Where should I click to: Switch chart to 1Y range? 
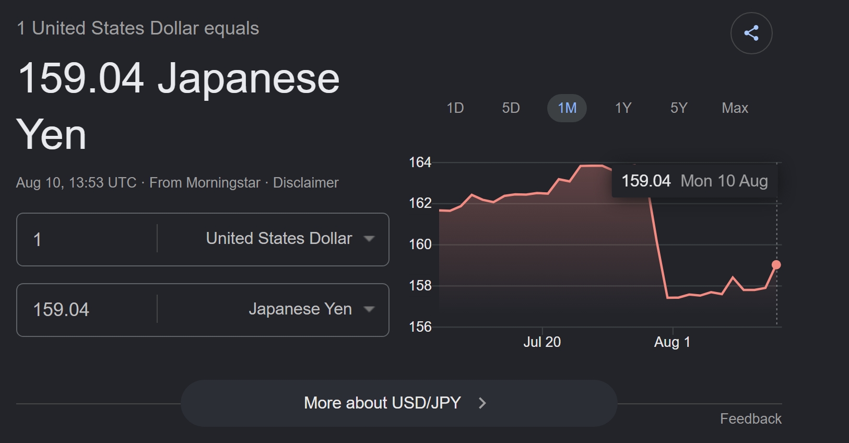coord(623,108)
